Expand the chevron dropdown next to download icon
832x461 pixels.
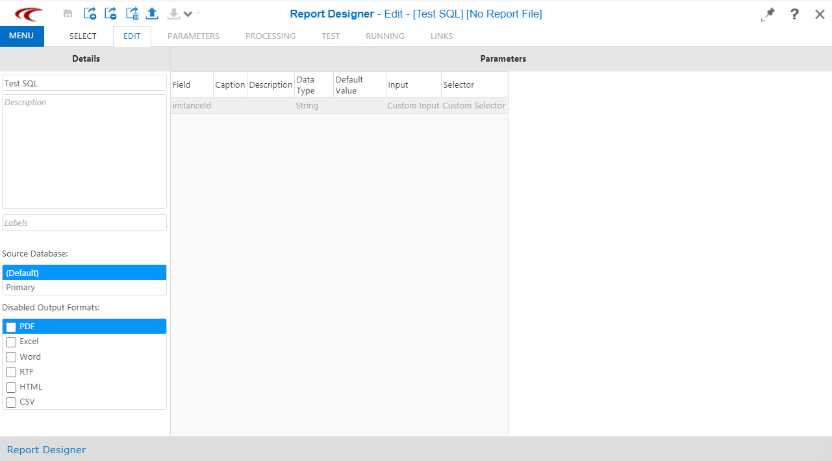coord(188,13)
